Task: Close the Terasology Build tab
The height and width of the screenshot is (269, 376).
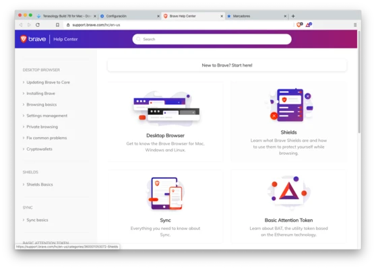Action: coord(95,16)
